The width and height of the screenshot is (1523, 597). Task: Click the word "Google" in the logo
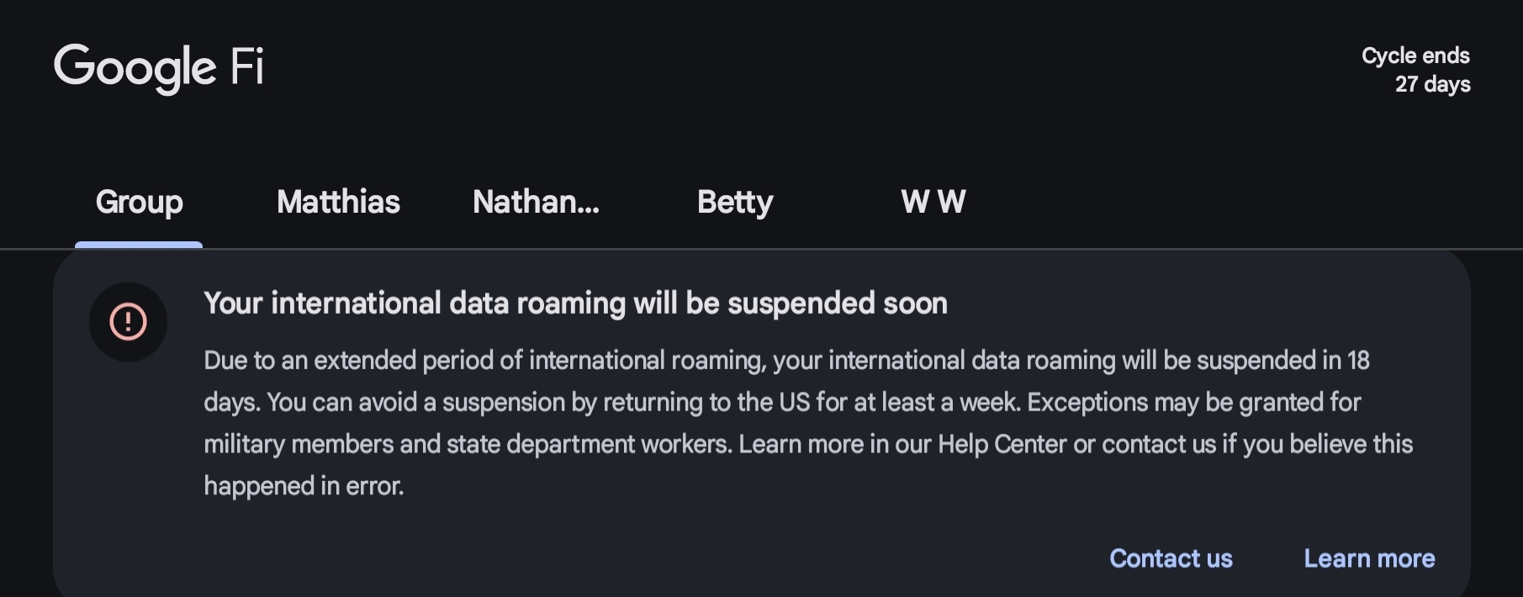135,66
